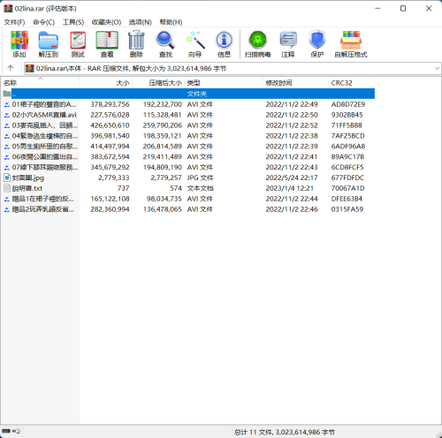Expand the archive path dropdown arrow

(437, 69)
